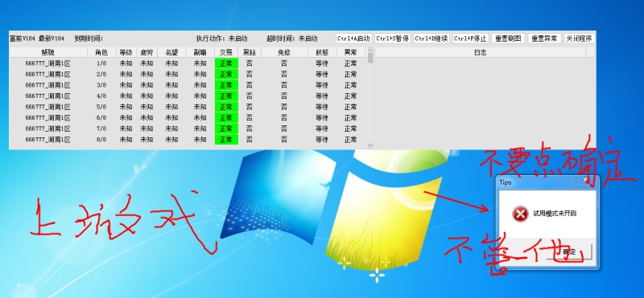Click 黑钻 否 cell in 3/8 row
Image resolution: width=644 pixels, height=298 pixels.
[250, 85]
